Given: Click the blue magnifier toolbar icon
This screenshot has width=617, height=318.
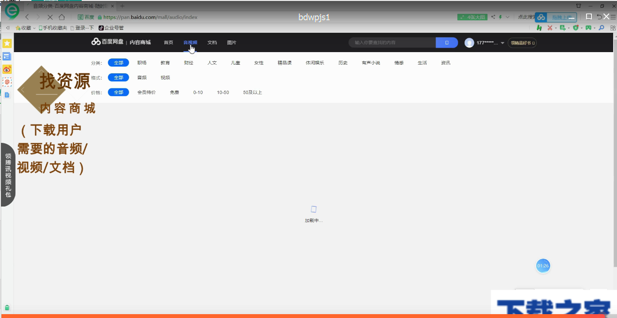Looking at the screenshot, I should tap(602, 28).
